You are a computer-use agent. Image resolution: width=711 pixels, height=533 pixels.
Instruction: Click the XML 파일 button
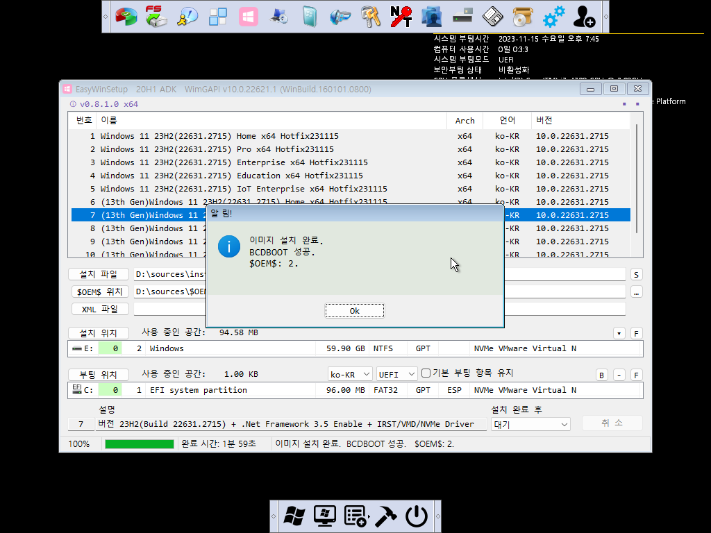(100, 309)
